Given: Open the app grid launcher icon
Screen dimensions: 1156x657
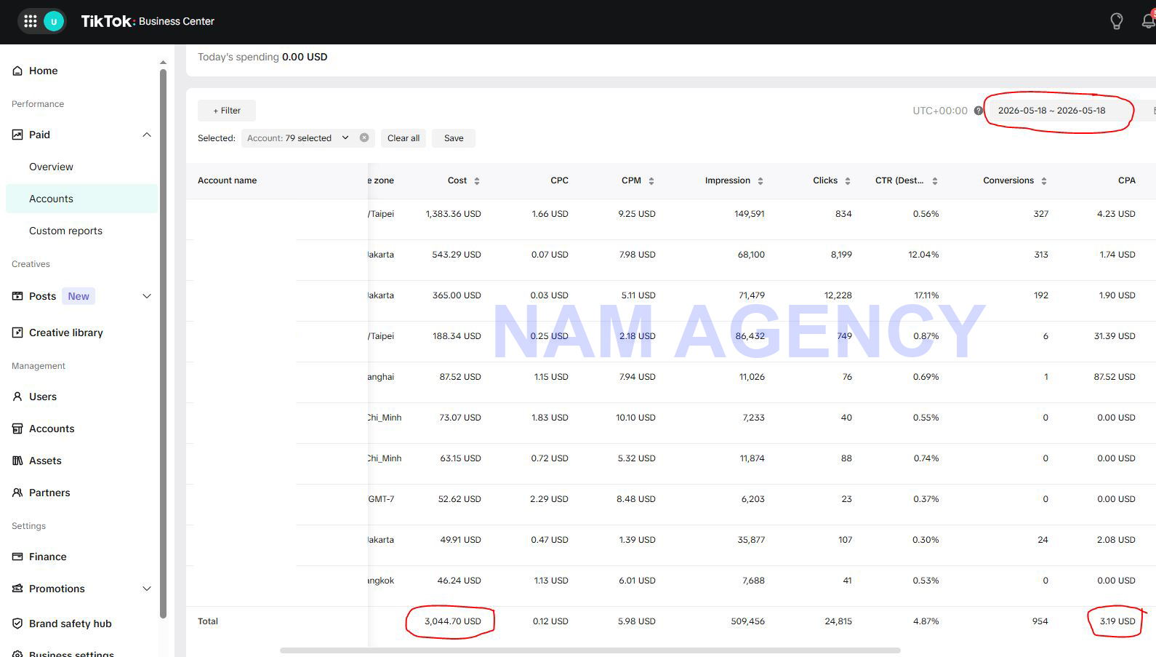Looking at the screenshot, I should (x=31, y=21).
